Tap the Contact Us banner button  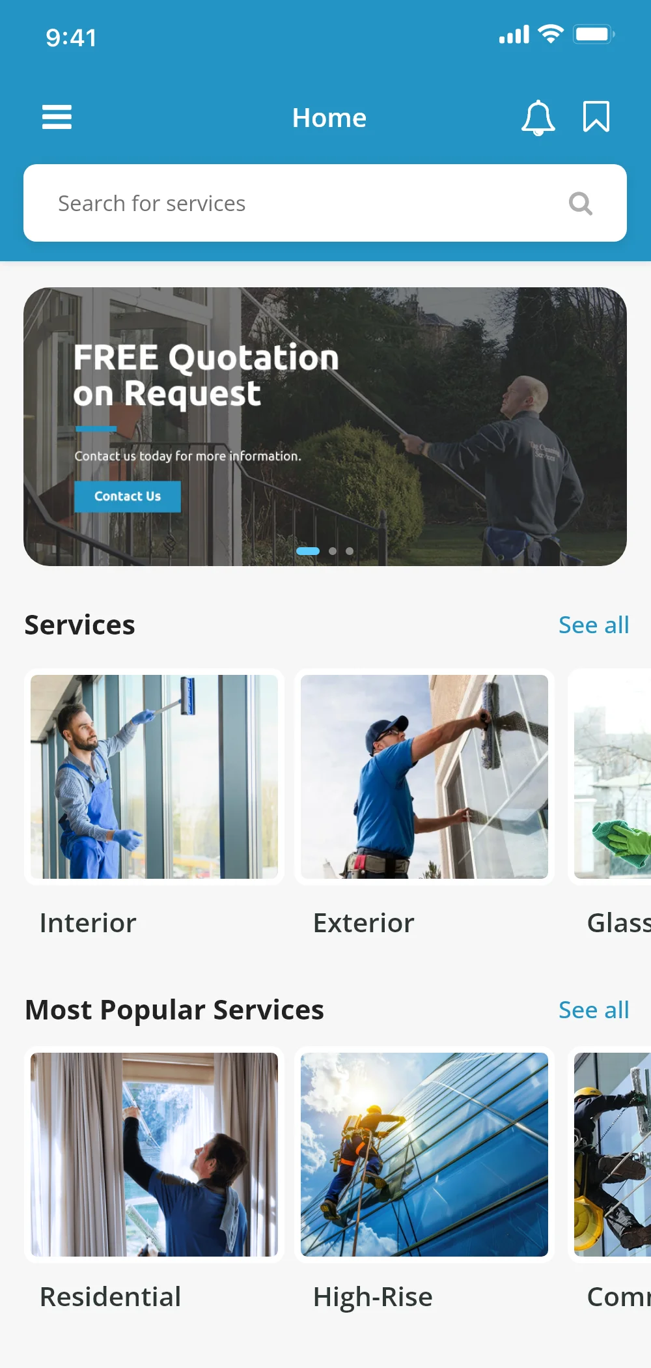128,496
